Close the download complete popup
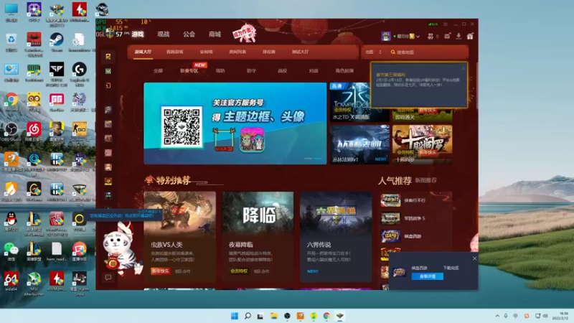Screen dimensions: 574x323 tap(474, 258)
